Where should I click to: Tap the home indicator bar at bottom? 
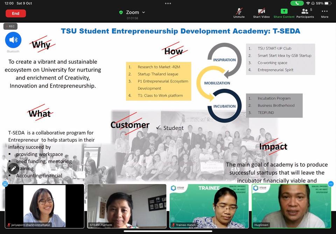[x=168, y=231]
